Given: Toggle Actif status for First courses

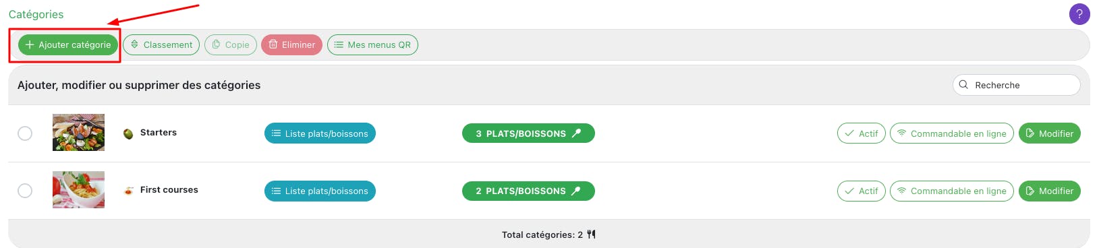Looking at the screenshot, I should point(861,191).
